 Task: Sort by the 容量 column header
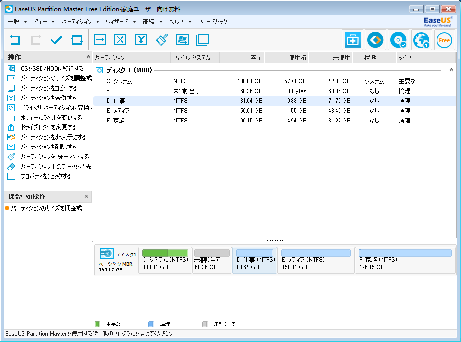coord(242,58)
